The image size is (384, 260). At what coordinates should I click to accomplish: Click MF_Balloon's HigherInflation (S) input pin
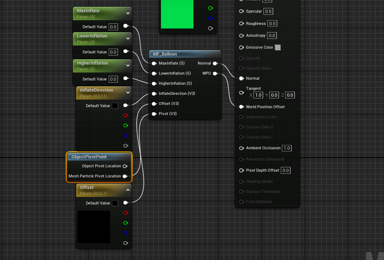tap(154, 84)
